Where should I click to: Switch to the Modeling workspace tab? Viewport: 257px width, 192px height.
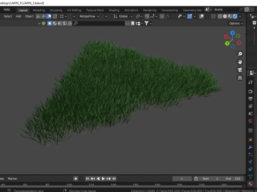tap(39, 10)
